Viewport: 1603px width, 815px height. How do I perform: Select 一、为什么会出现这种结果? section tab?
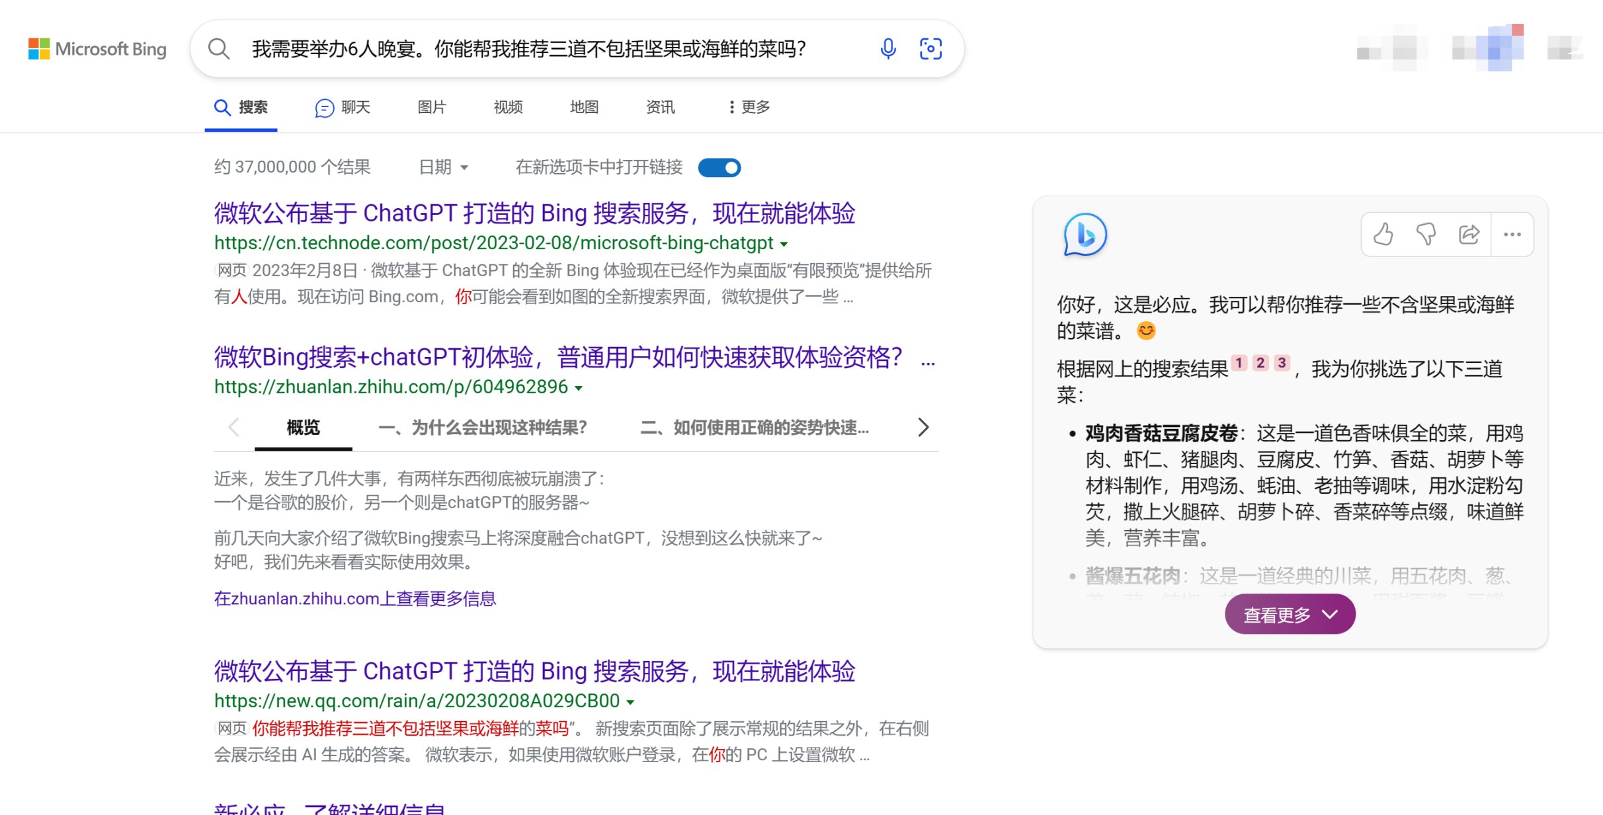(483, 428)
